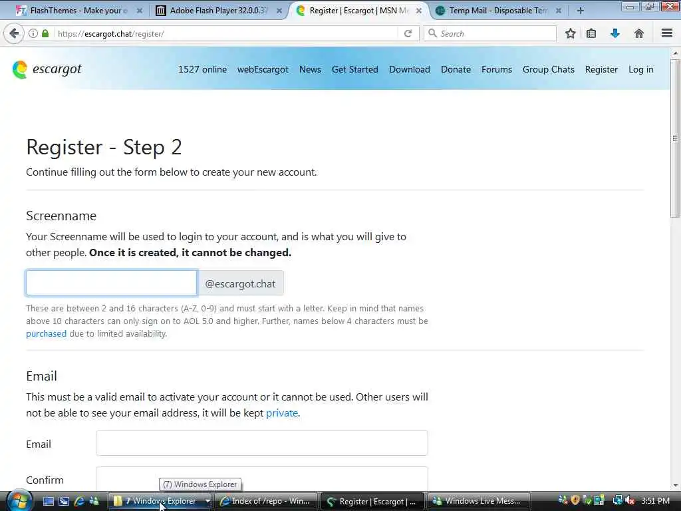Viewport: 681px width, 511px height.
Task: Open the Download nav item
Action: (x=410, y=69)
